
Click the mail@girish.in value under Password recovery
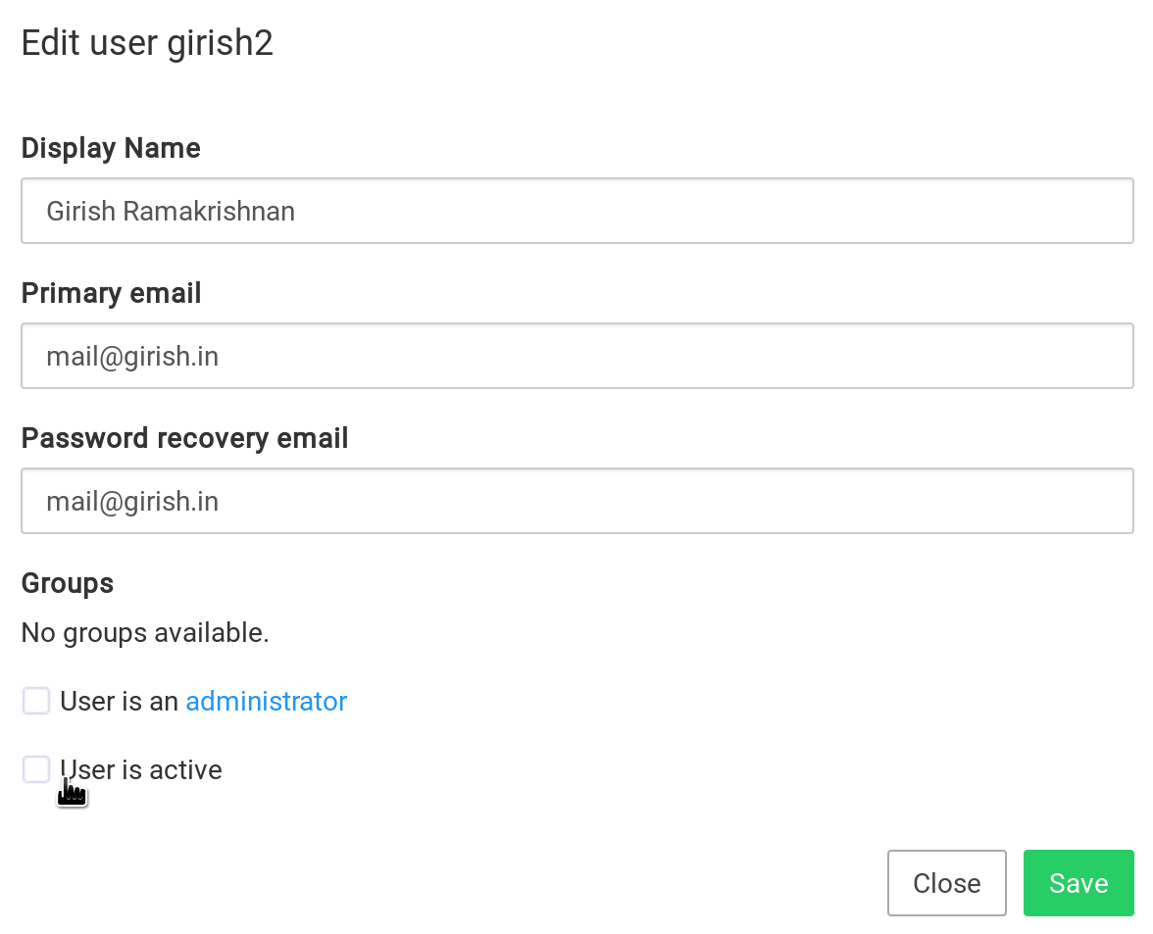coord(132,502)
